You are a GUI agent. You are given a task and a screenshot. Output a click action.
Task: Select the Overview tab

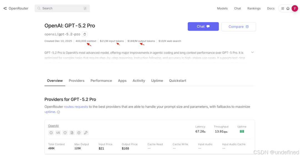(55, 81)
